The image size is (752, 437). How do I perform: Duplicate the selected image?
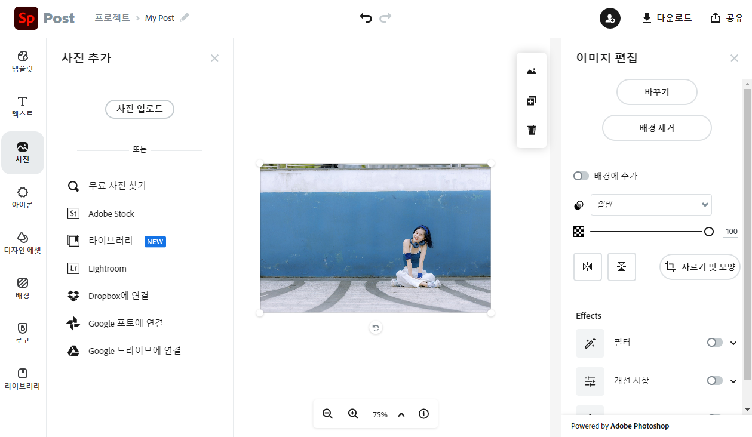point(532,100)
